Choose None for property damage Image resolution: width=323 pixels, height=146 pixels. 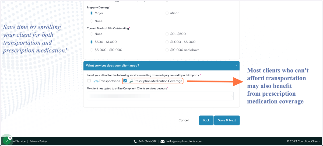[x=92, y=21]
